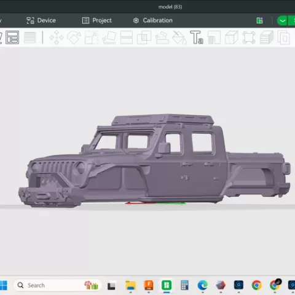Expand the green slice dropdown arrow
Screen dimensions: 295x295
[282, 20]
